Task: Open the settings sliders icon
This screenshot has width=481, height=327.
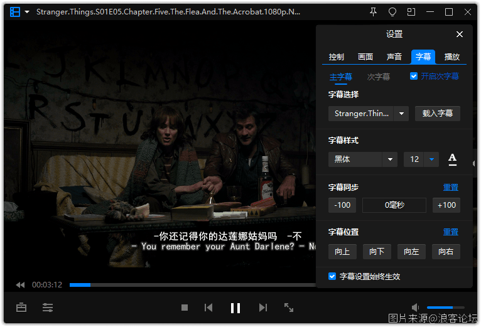Action: pyautogui.click(x=48, y=308)
